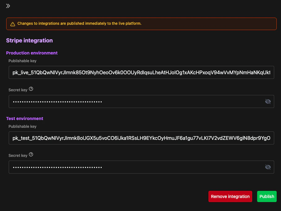This screenshot has width=281, height=211.
Task: Click the Remove integration button
Action: 230,196
